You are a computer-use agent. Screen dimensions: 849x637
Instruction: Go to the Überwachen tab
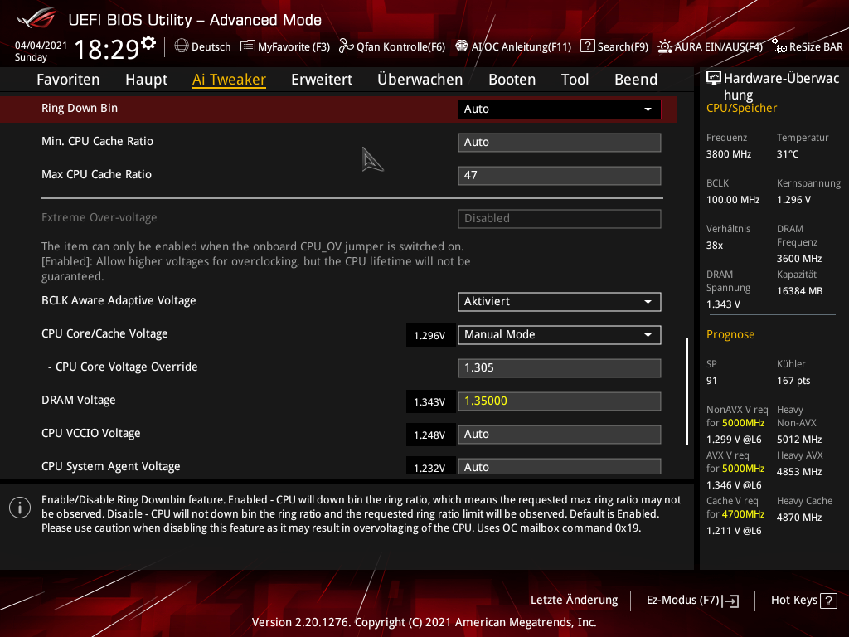[x=420, y=80]
